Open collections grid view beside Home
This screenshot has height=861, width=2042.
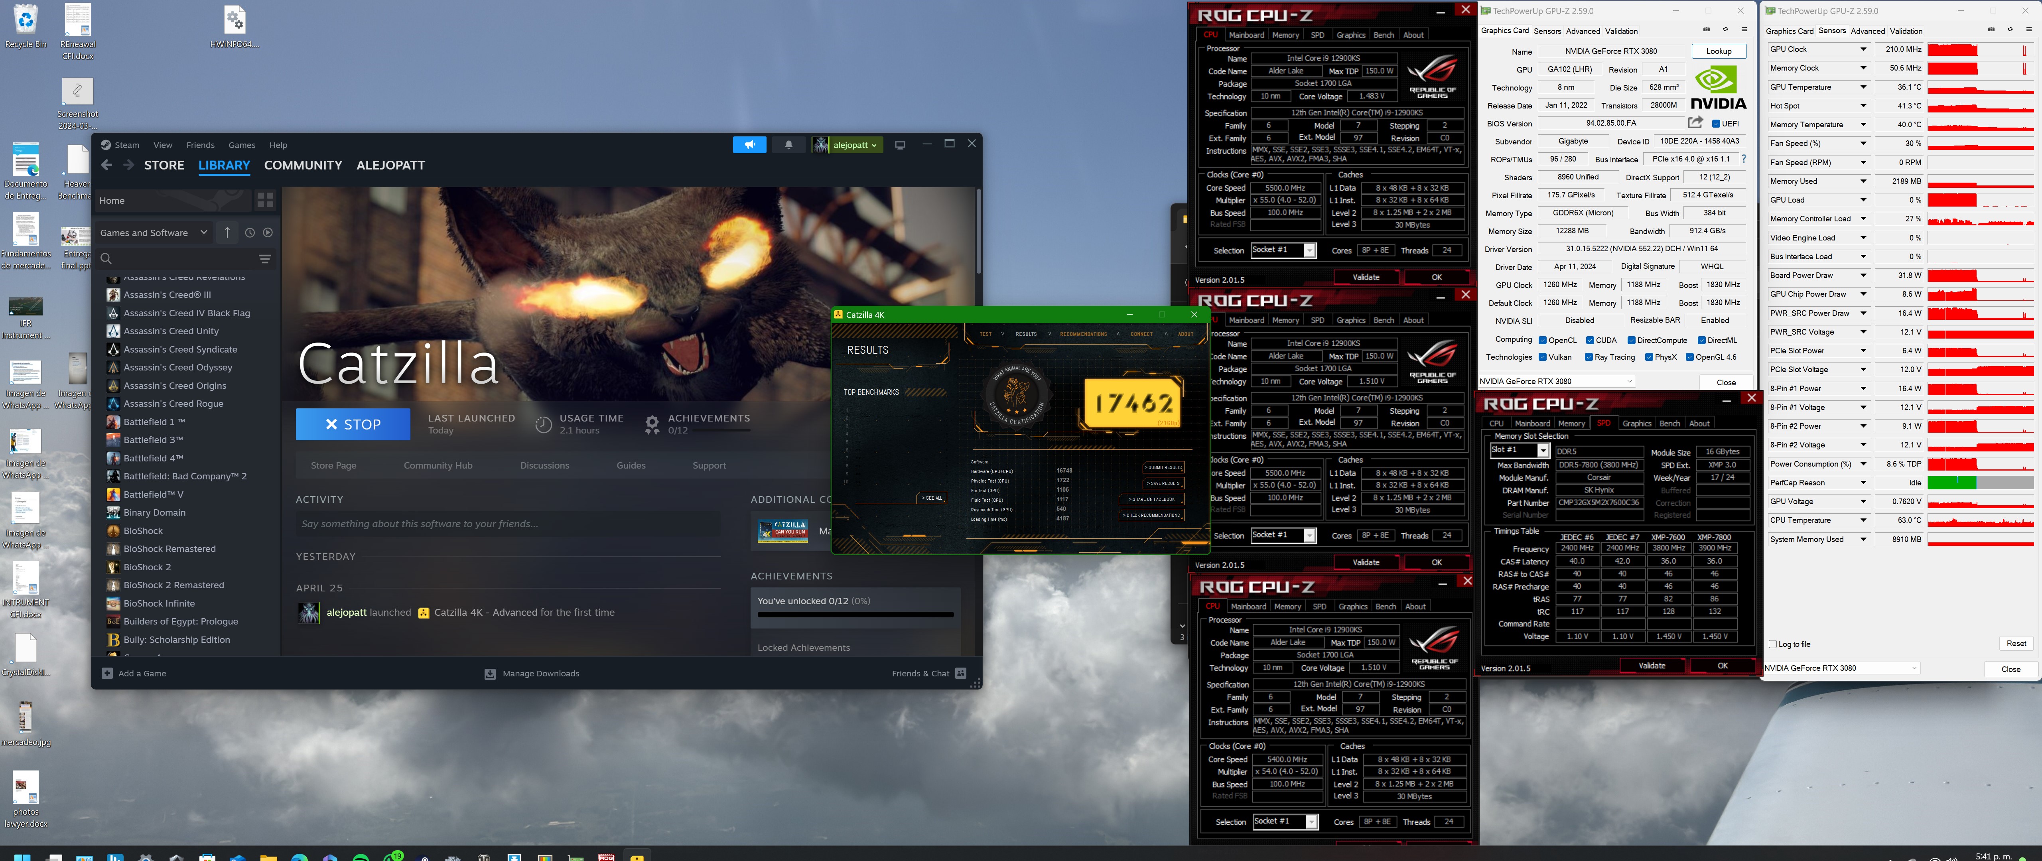(x=265, y=201)
